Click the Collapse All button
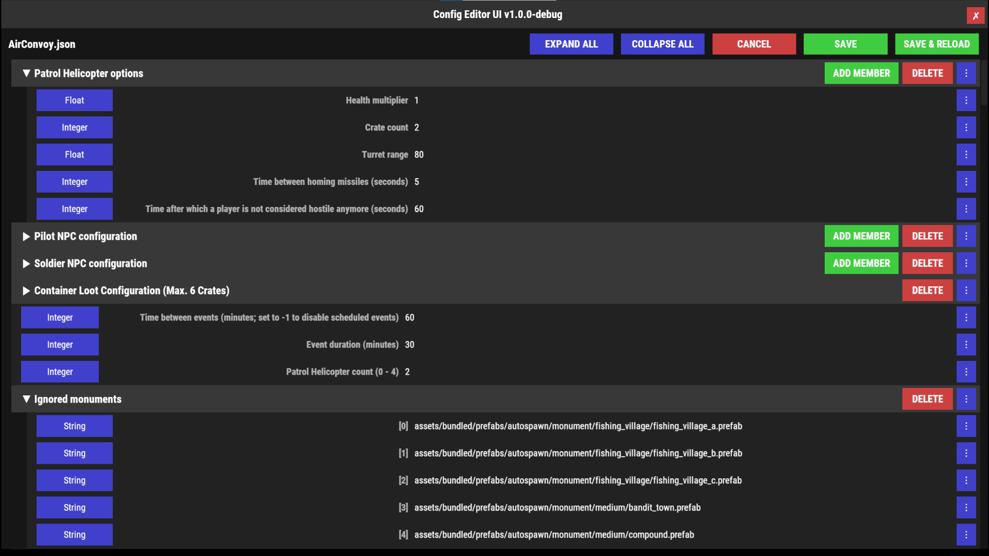The width and height of the screenshot is (989, 556). pos(662,44)
